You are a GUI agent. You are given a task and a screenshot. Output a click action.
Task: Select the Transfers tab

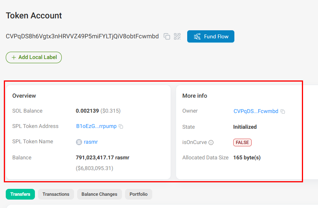tap(20, 194)
